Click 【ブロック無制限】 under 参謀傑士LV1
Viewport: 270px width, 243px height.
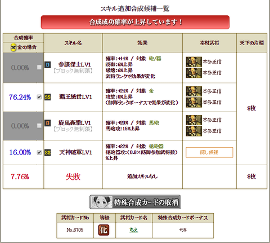point(73,71)
